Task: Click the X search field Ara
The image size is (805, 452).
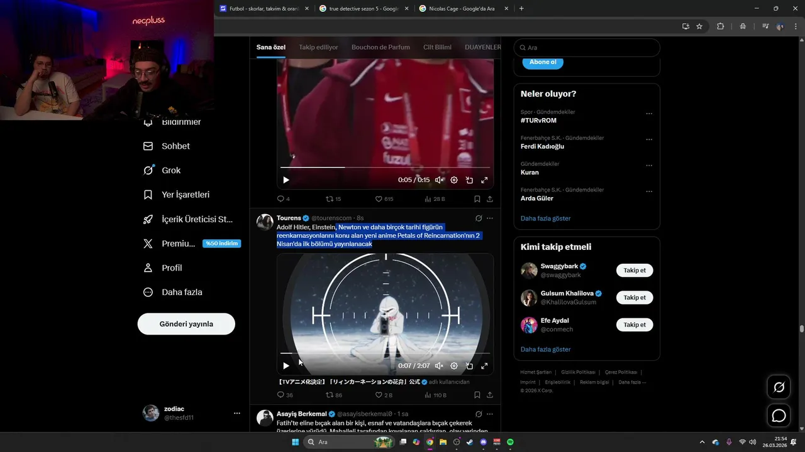Action: (x=587, y=48)
